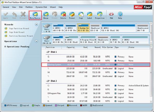Select C: partition row Active & Boot
Image resolution: width=154 pixels, height=112 pixels.
(x=96, y=86)
